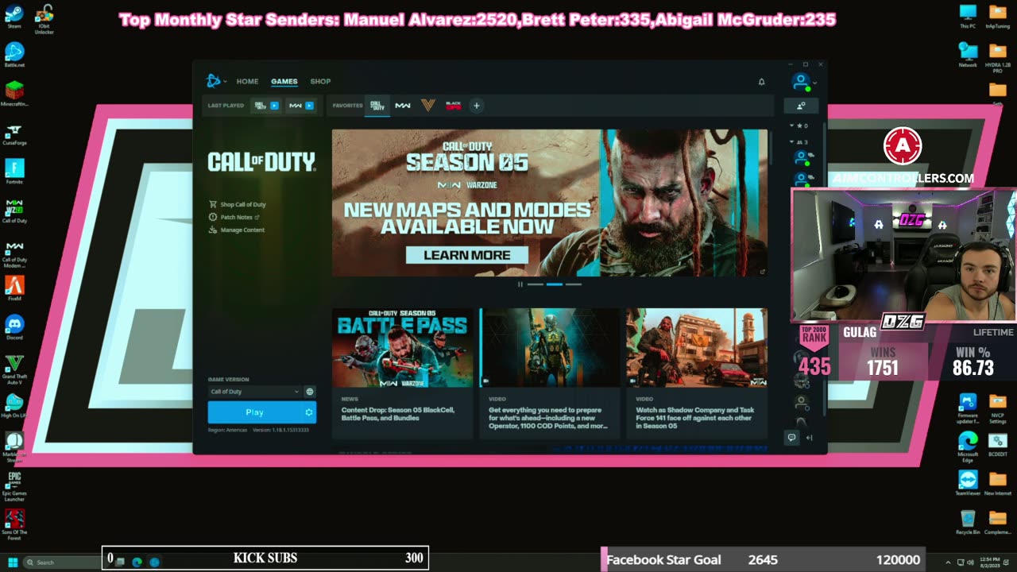Open FiveM desktop icon

(14, 288)
